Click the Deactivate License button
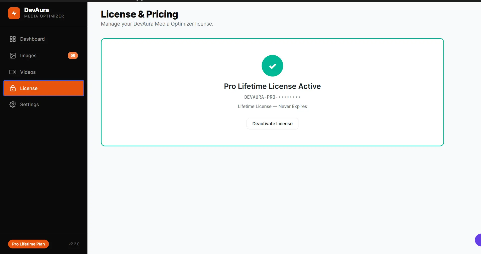481x254 pixels. pos(272,124)
